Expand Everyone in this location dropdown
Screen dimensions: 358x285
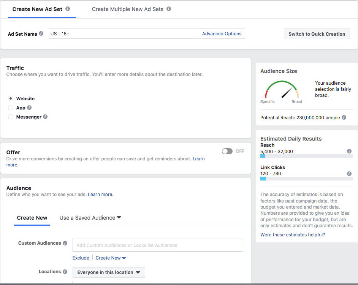tap(109, 272)
